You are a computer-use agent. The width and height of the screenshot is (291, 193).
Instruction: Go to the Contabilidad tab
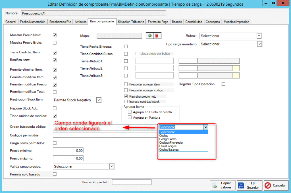click(x=194, y=22)
